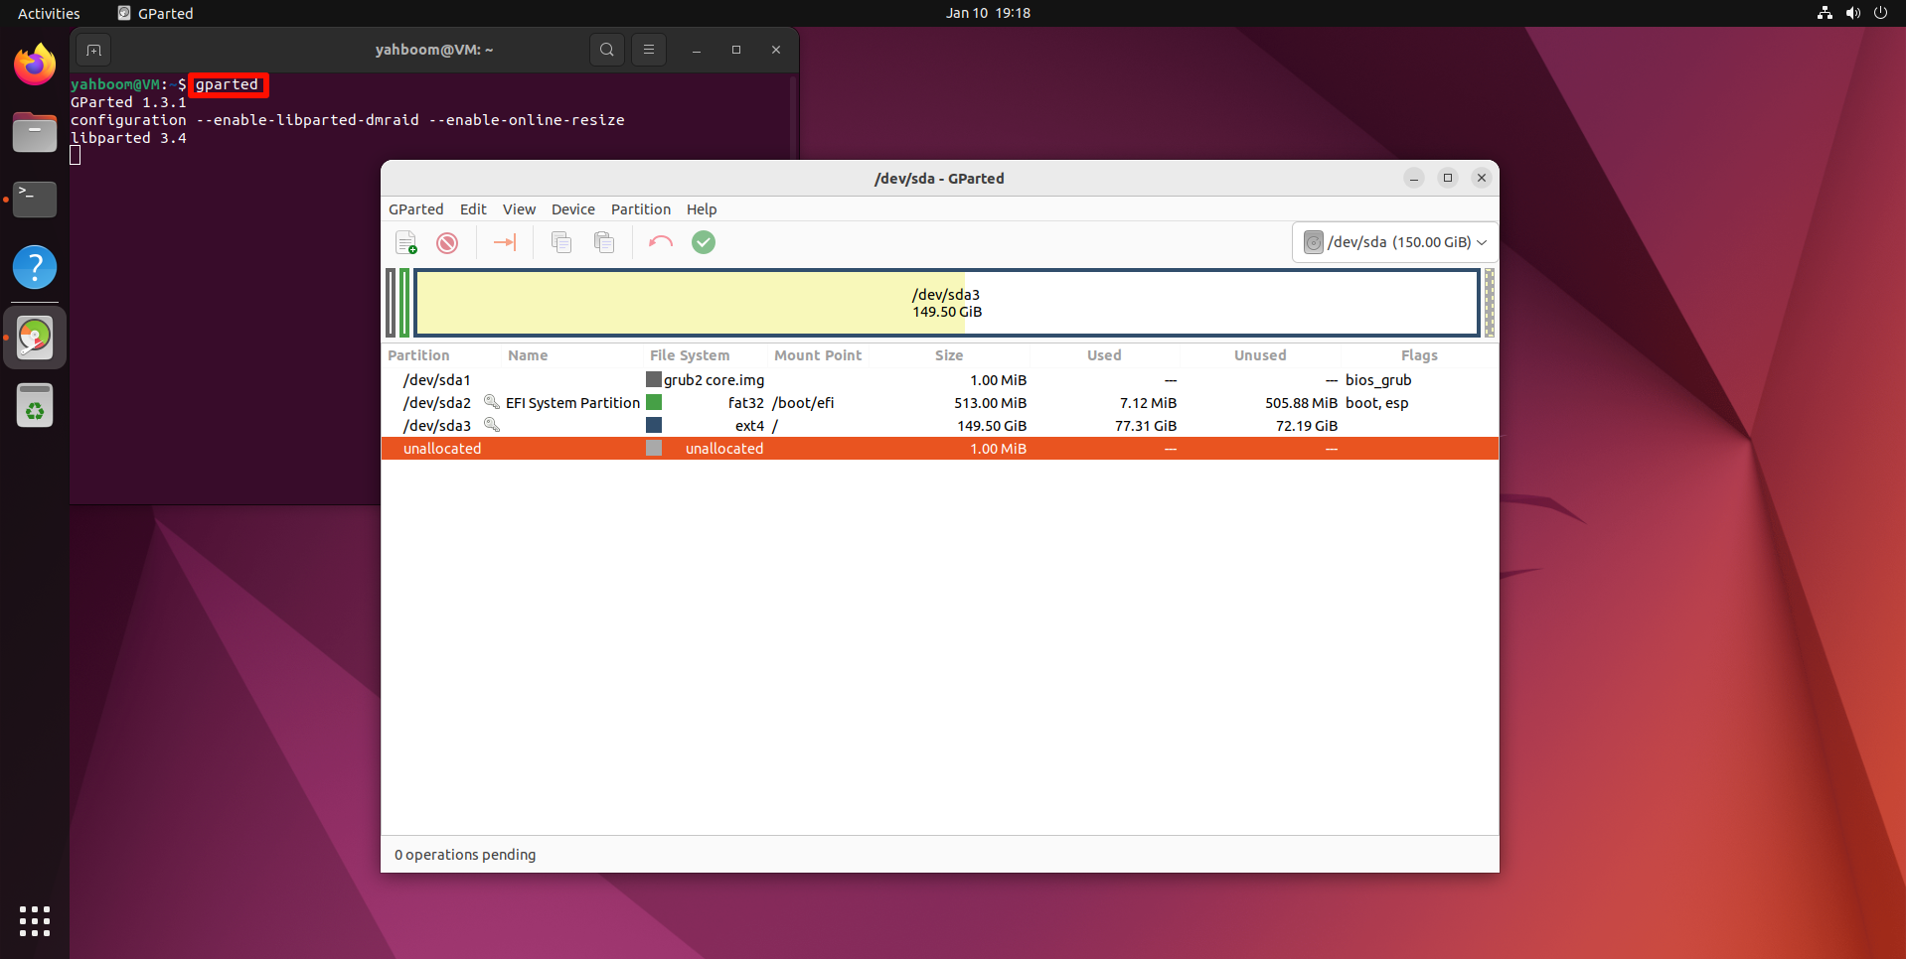Screen dimensions: 1906x959
Task: Click the New partition toolbar icon
Action: click(x=406, y=242)
